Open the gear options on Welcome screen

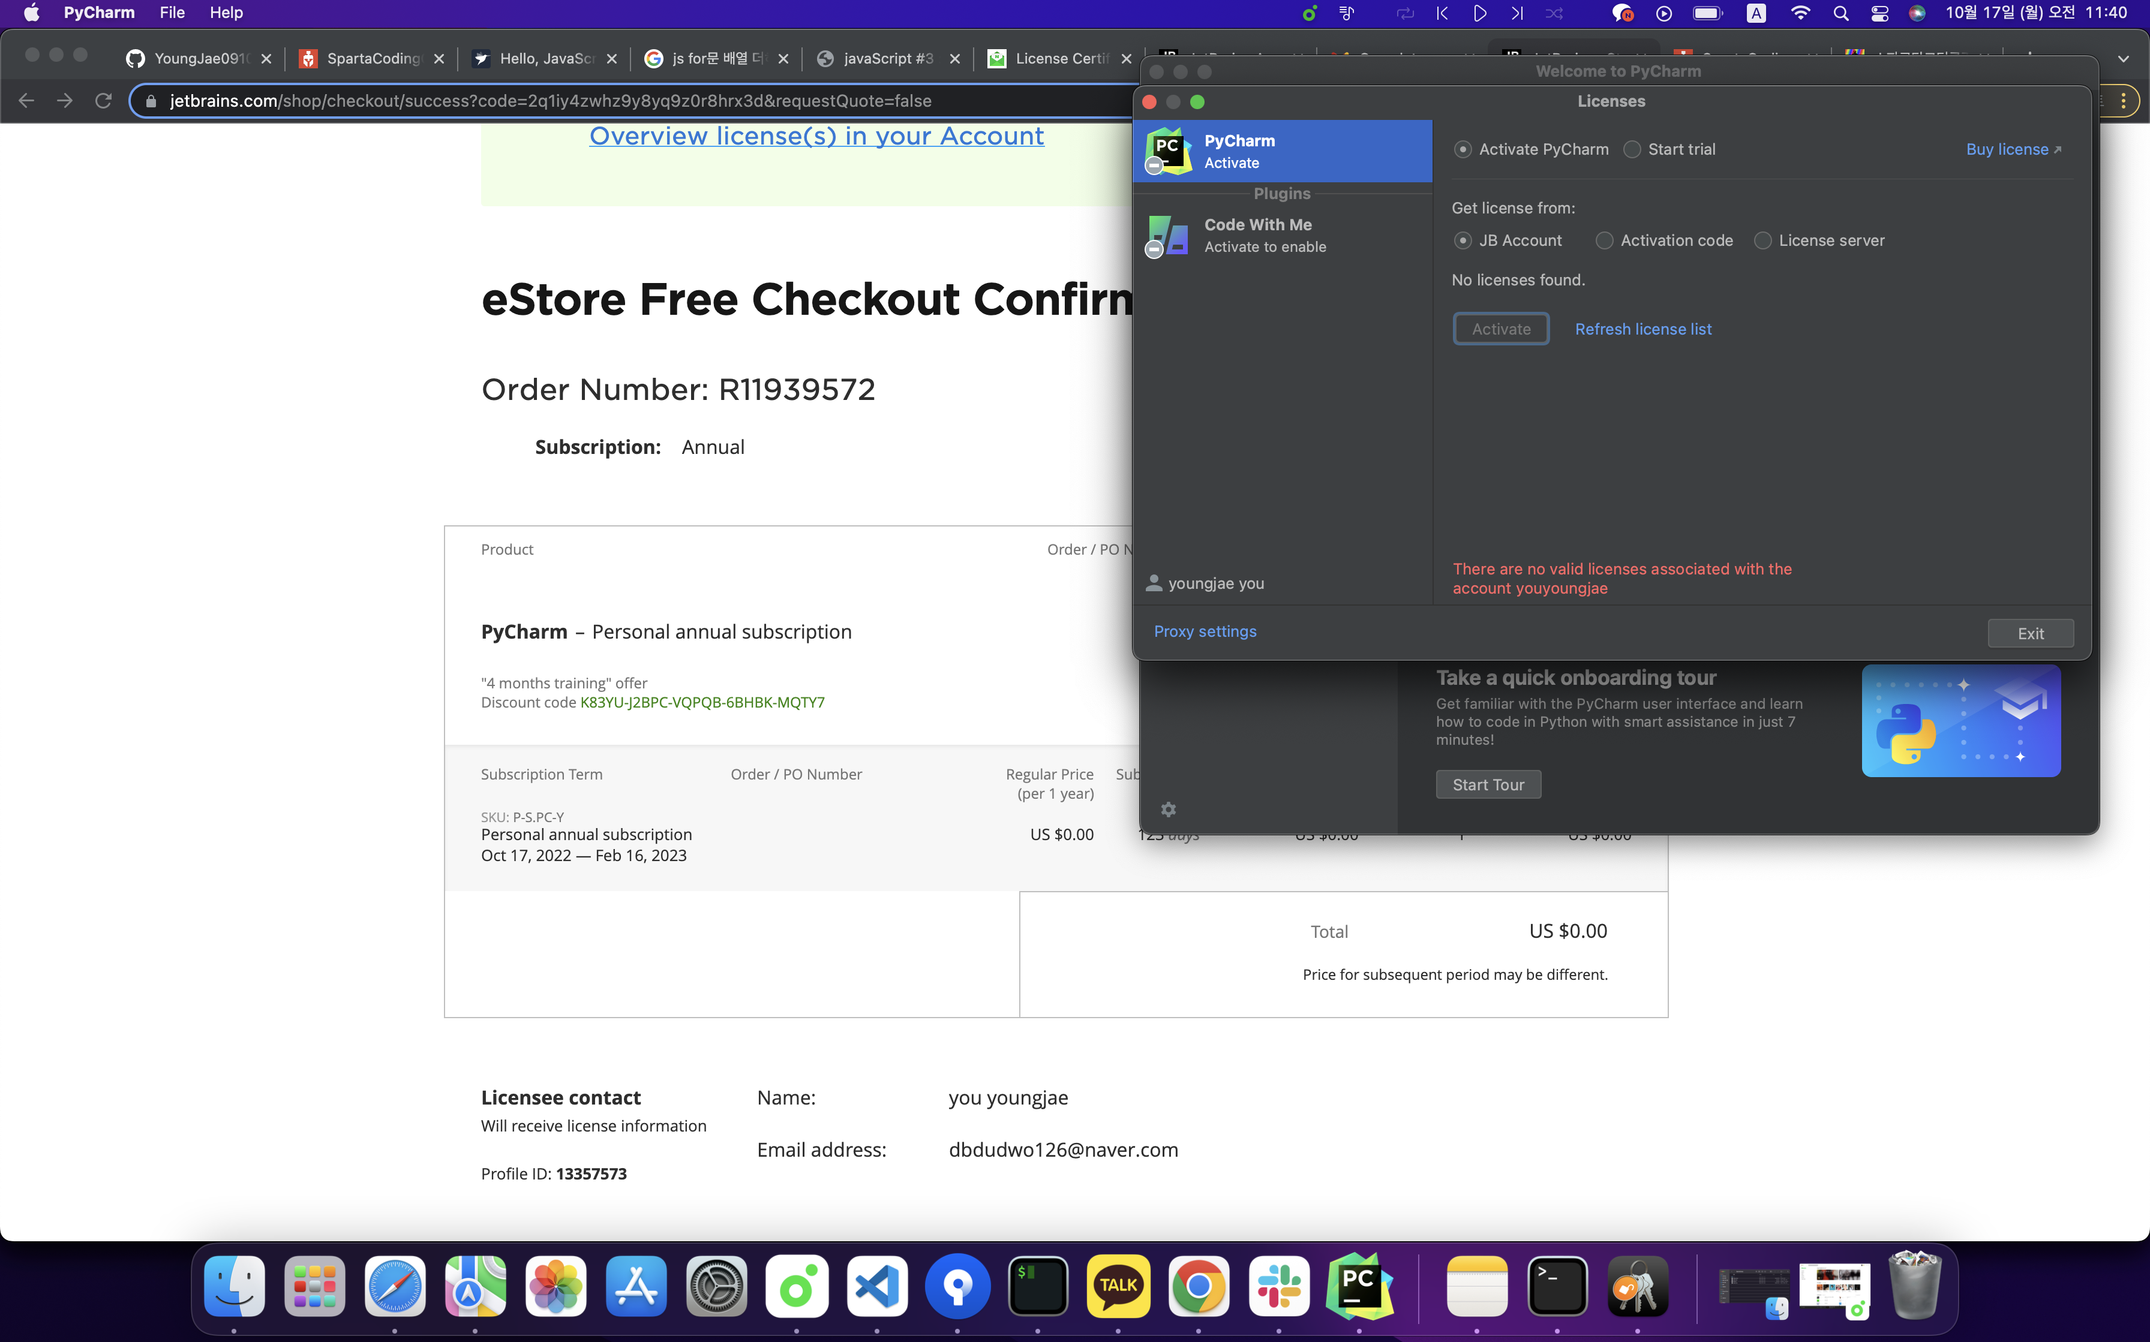tap(1168, 810)
